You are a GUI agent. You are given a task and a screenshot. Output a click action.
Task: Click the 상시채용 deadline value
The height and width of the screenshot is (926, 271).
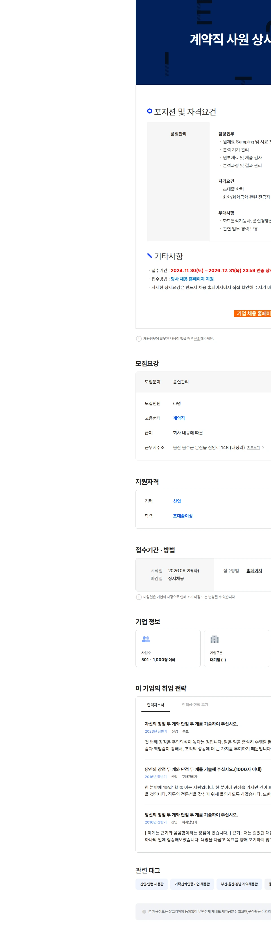pyautogui.click(x=176, y=578)
